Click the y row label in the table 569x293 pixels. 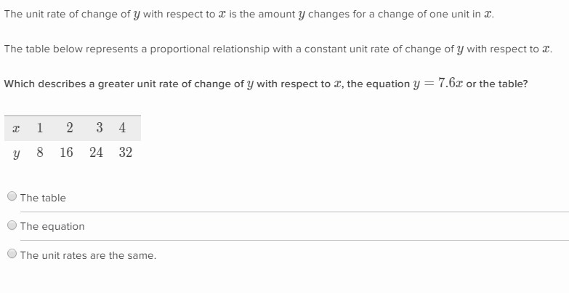pos(15,153)
